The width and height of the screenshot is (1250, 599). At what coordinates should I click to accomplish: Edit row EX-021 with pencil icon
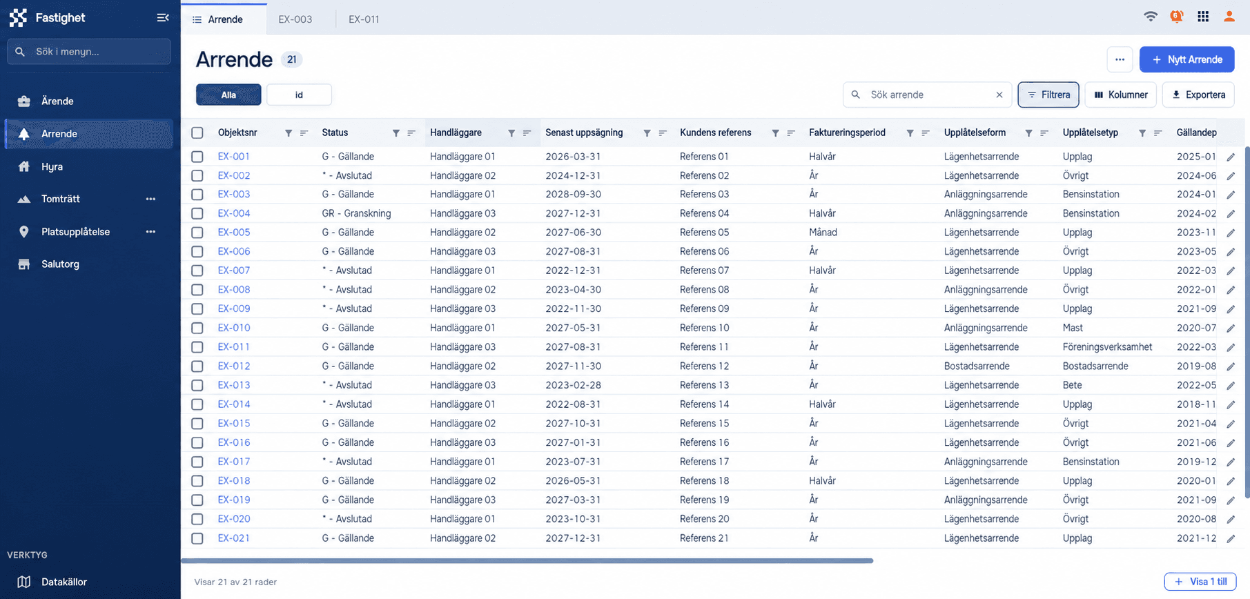coord(1231,538)
